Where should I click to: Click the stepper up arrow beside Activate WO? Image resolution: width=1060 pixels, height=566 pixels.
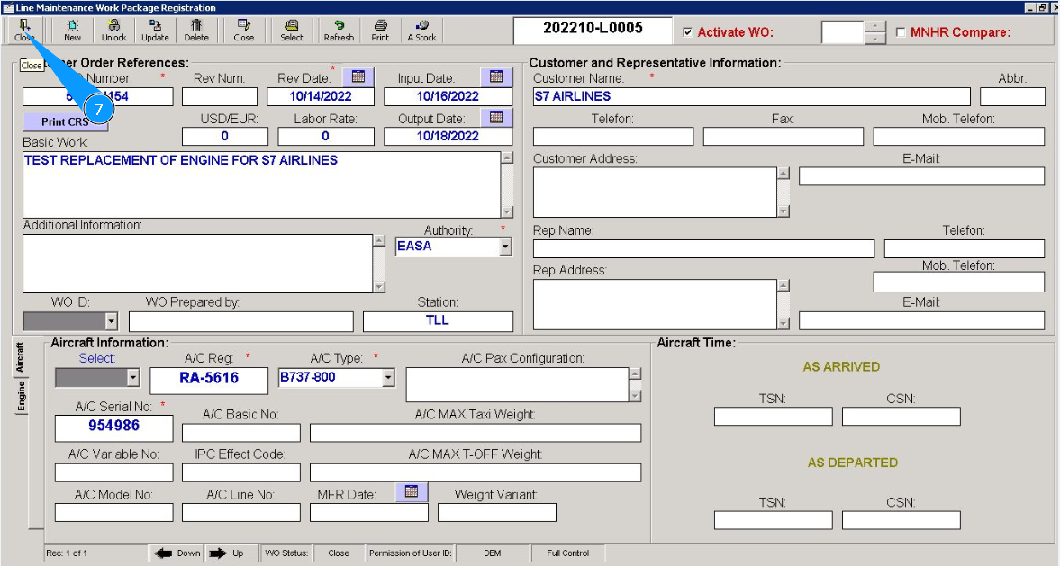click(x=874, y=26)
